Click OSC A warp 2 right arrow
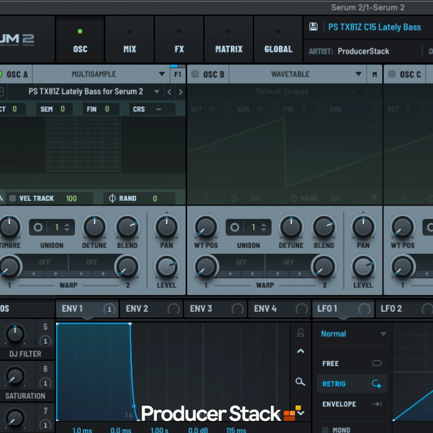The width and height of the screenshot is (433, 433). 103,274
